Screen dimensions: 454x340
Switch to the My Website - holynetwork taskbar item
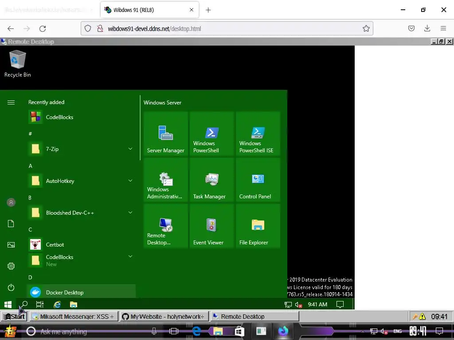164,317
